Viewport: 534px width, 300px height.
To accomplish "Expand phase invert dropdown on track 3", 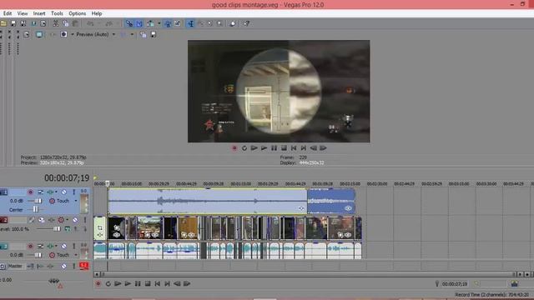I will point(56,246).
